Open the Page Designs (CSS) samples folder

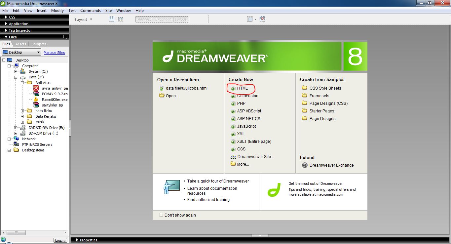pyautogui.click(x=325, y=103)
